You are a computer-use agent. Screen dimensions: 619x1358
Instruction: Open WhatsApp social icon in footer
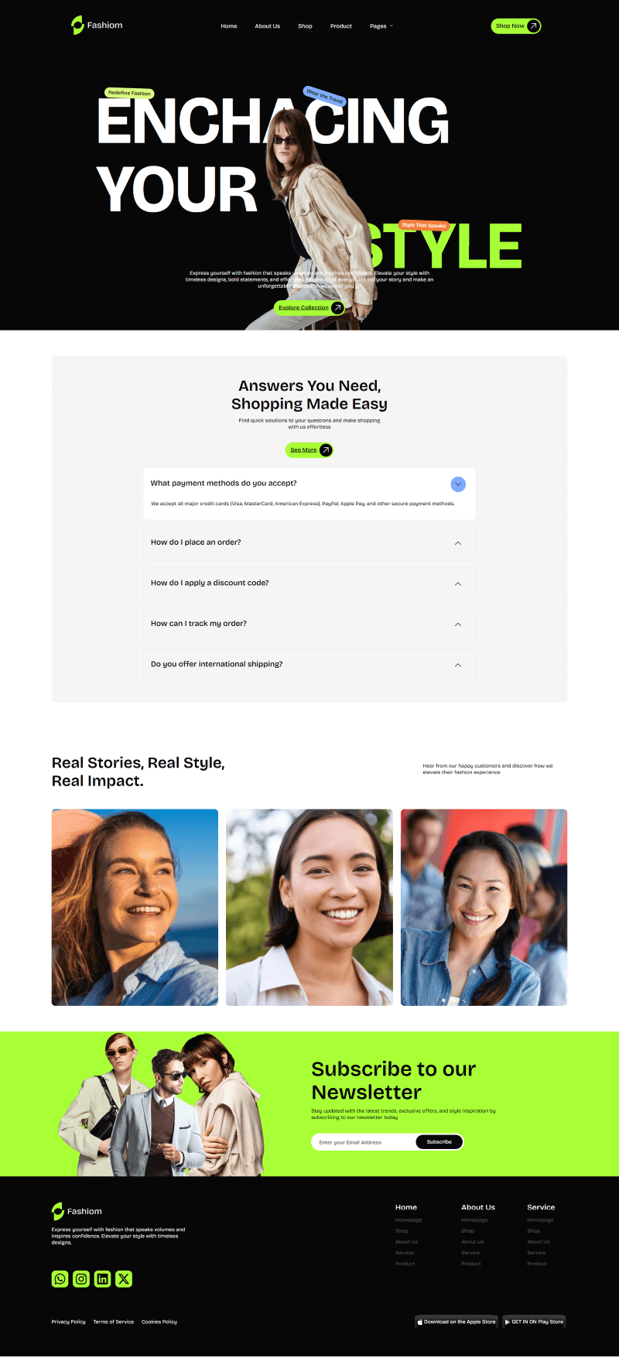(x=60, y=1279)
